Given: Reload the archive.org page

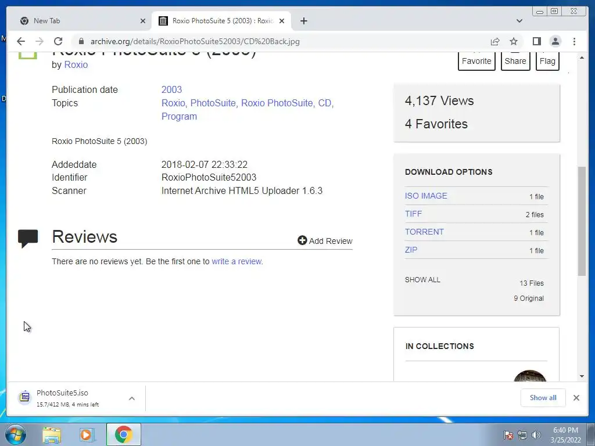Looking at the screenshot, I should [x=58, y=41].
